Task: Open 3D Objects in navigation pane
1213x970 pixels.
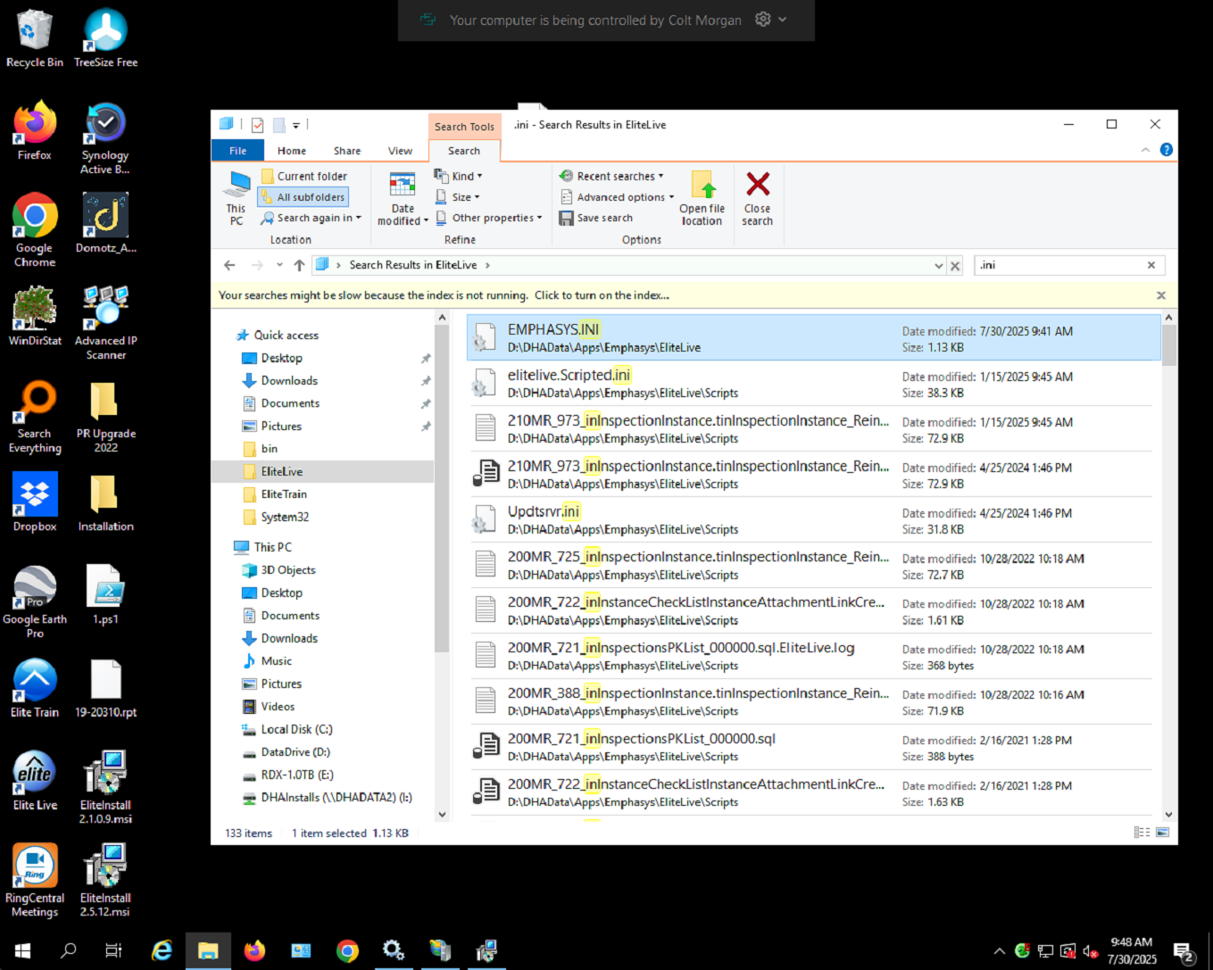Action: point(288,570)
